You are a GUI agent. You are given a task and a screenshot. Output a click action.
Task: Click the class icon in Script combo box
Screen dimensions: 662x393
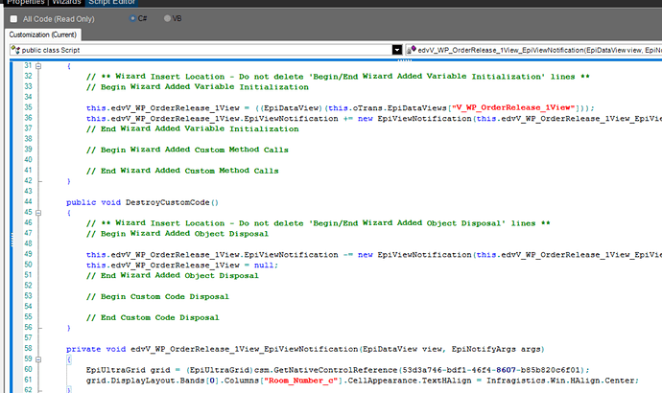pyautogui.click(x=15, y=50)
